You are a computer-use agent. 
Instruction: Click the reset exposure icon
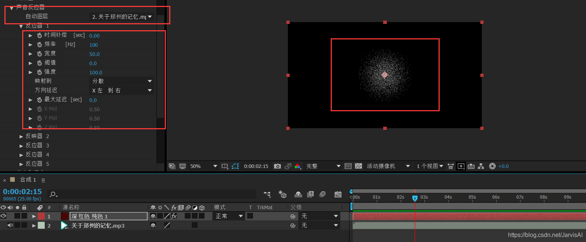(492, 166)
